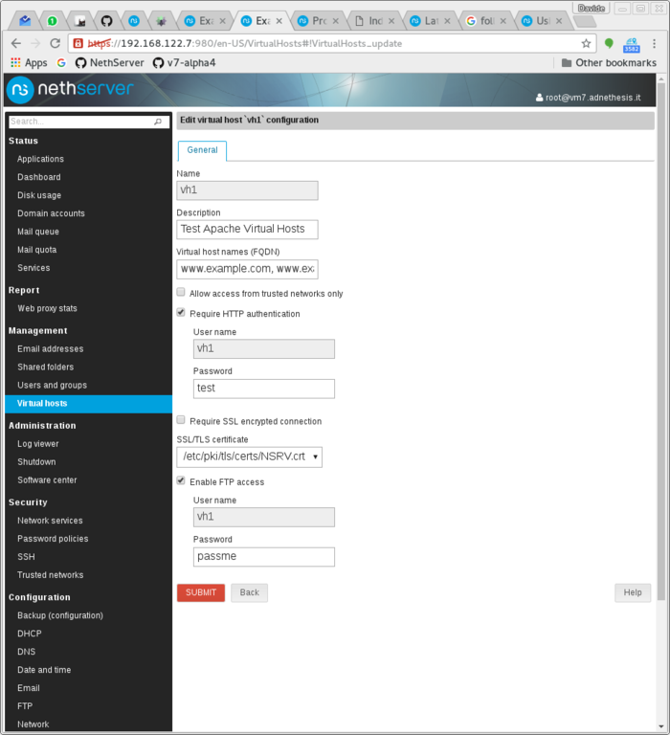Disable the Enable FTP access checkbox
The width and height of the screenshot is (670, 735).
[x=181, y=480]
